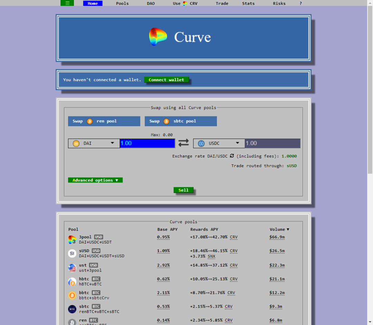The height and width of the screenshot is (325, 373).
Task: Click the CRV logo in navigation bar
Action: 185,3
